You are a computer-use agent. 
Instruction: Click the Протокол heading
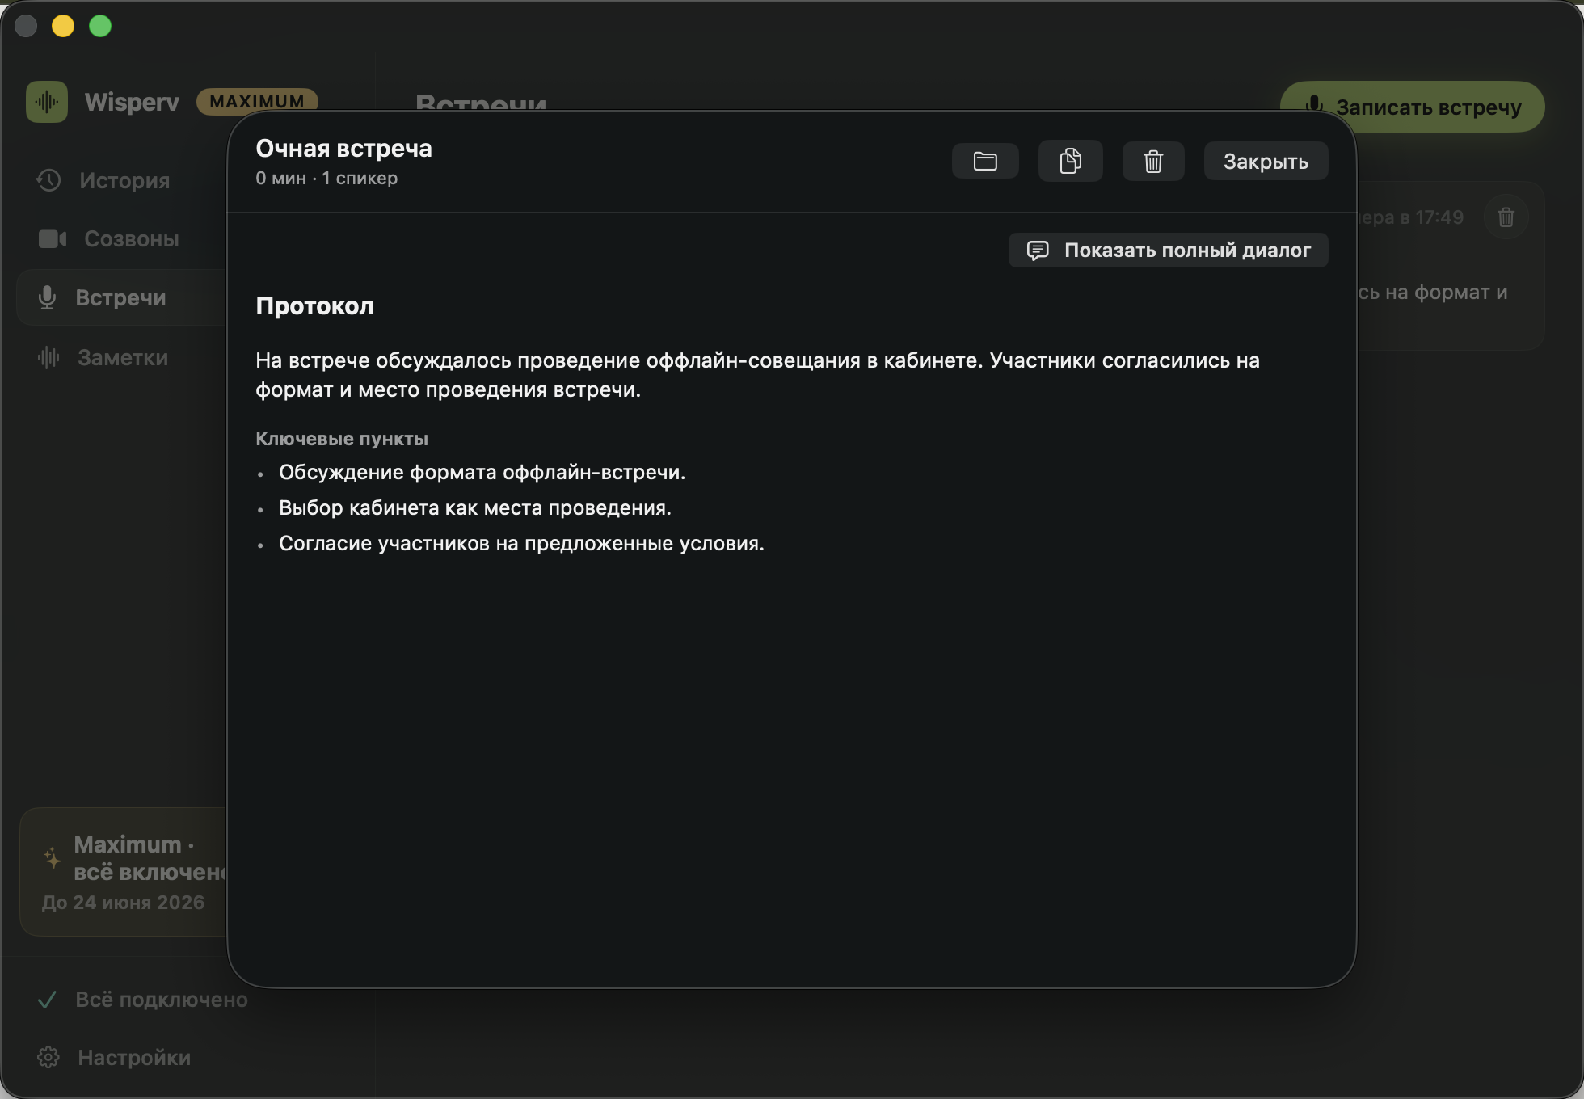314,306
